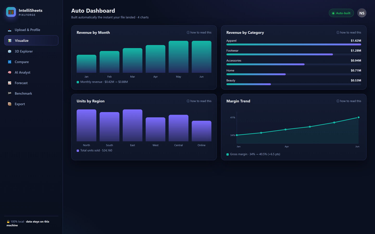Viewport: 375px width, 234px height.
Task: Open the Compare section
Action: pyautogui.click(x=31, y=62)
